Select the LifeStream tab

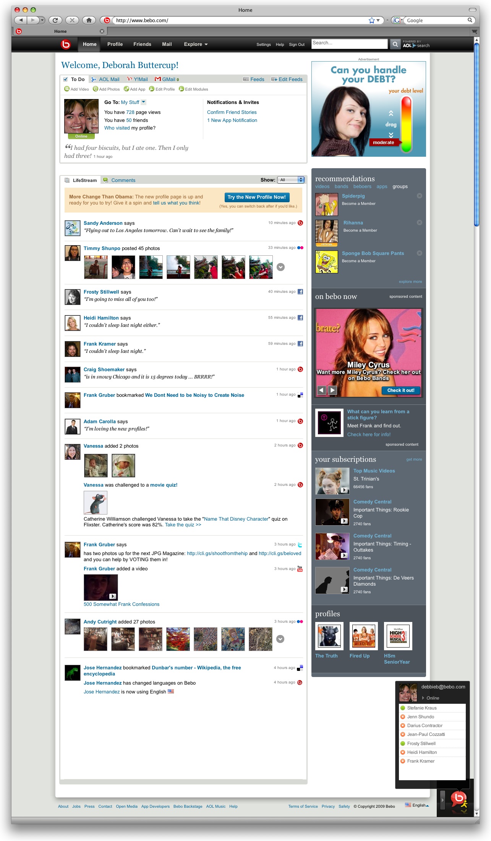click(x=81, y=180)
